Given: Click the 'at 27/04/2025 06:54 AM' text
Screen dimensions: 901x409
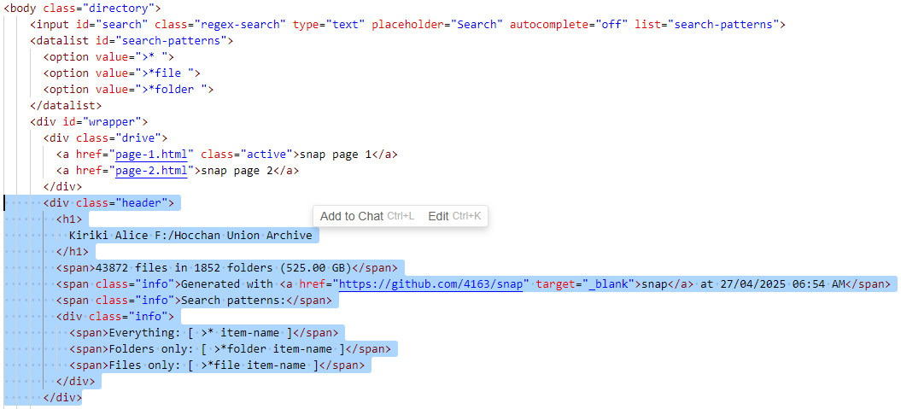Looking at the screenshot, I should click(773, 283).
